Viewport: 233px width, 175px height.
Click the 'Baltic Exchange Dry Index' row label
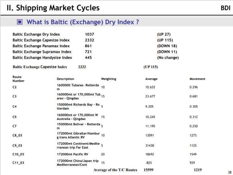point(36,34)
